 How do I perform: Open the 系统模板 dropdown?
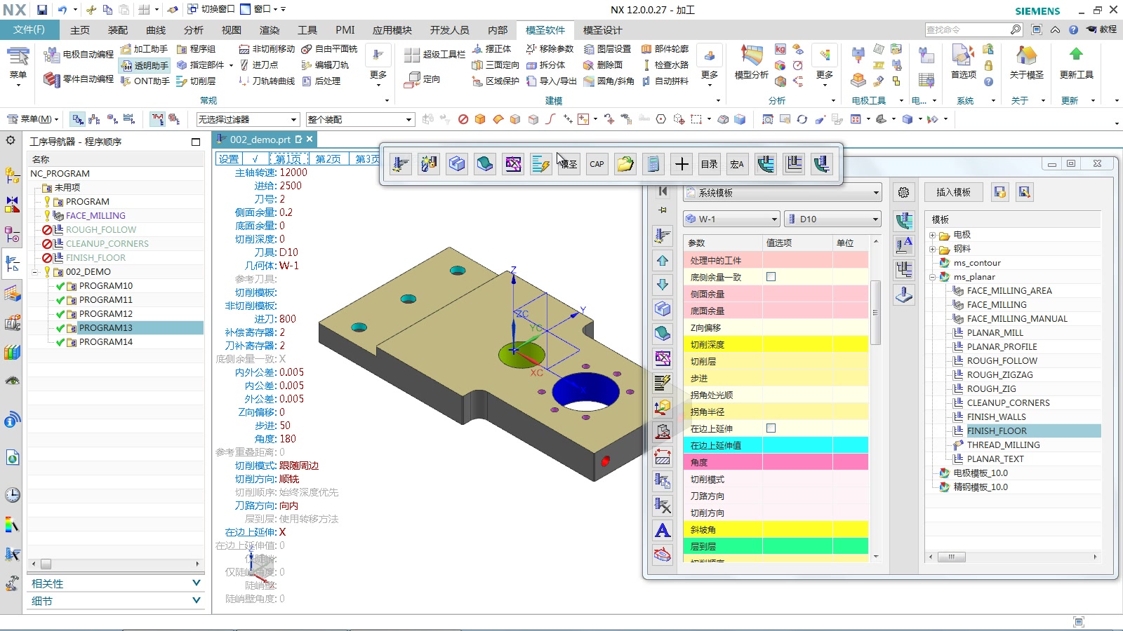pyautogui.click(x=782, y=193)
